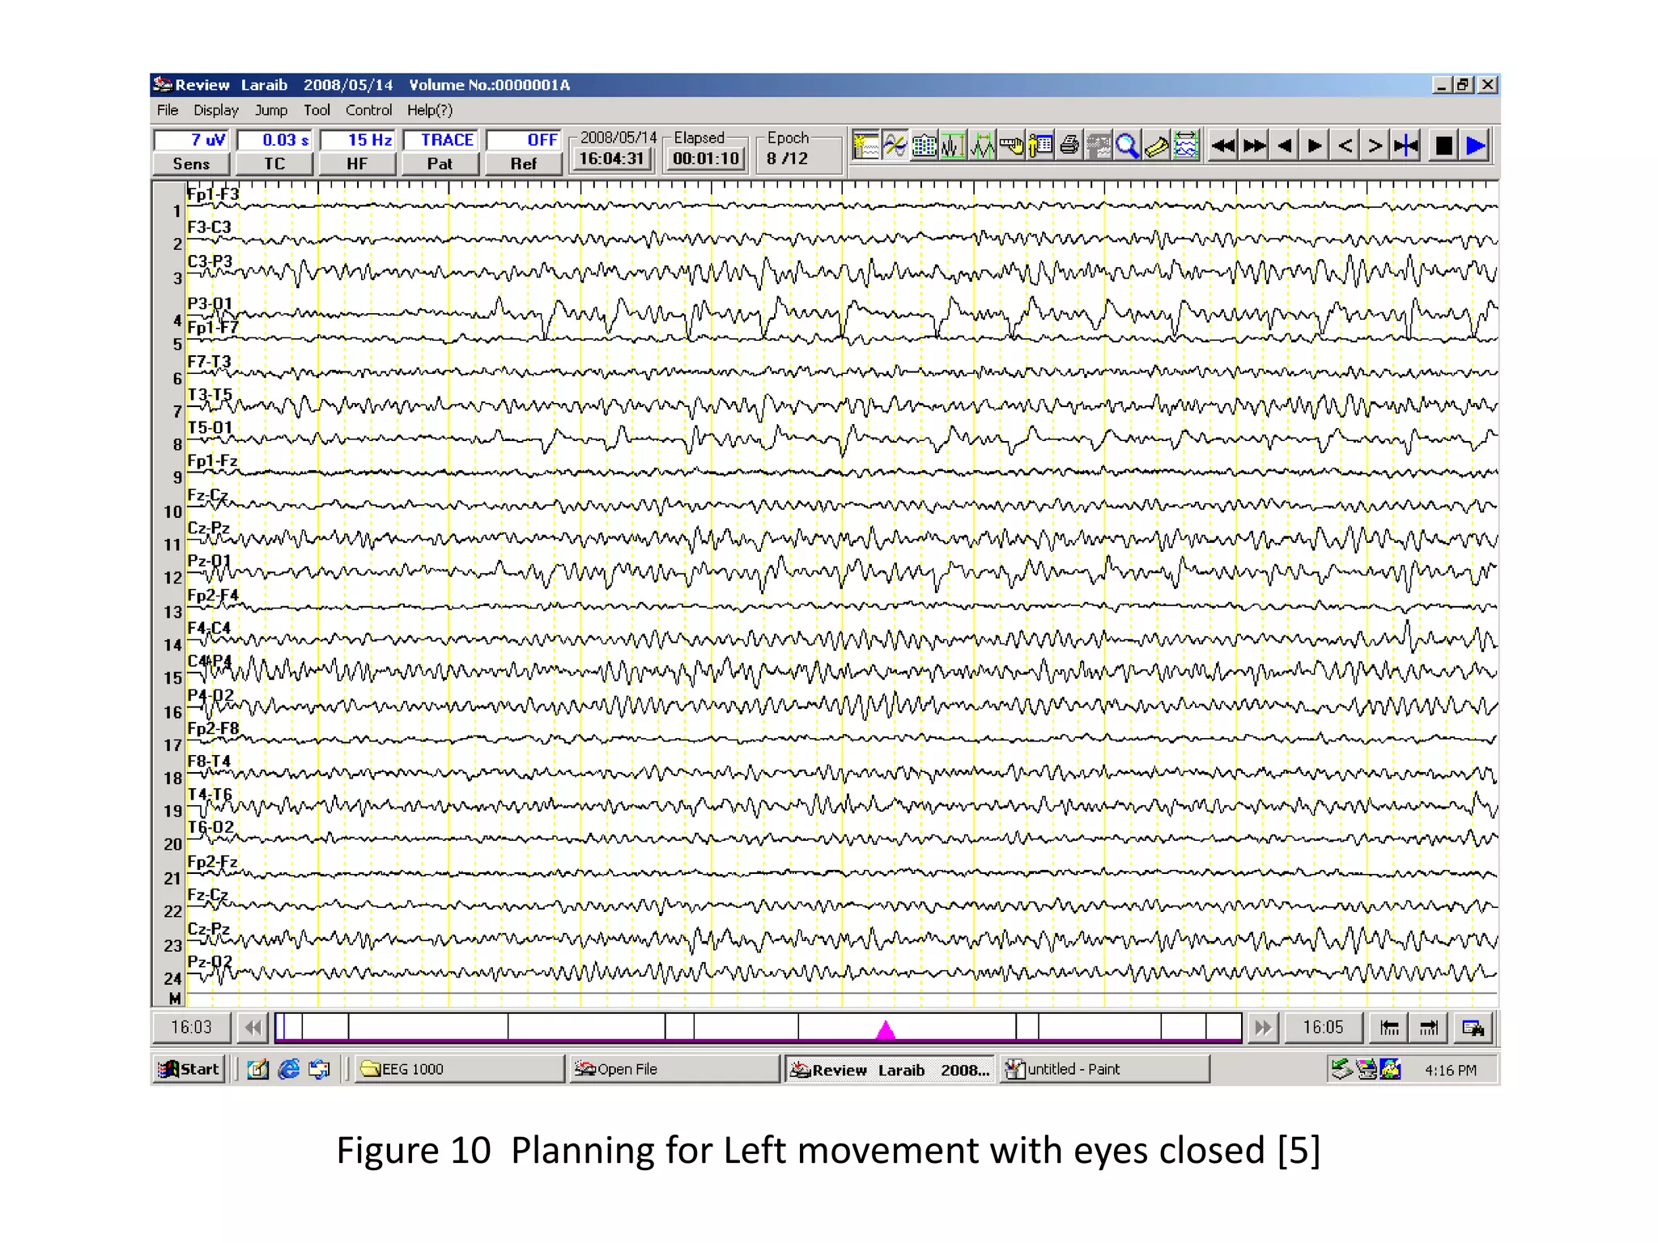1658x1243 pixels.
Task: Select the 0.03 s time constant field
Action: 274,140
